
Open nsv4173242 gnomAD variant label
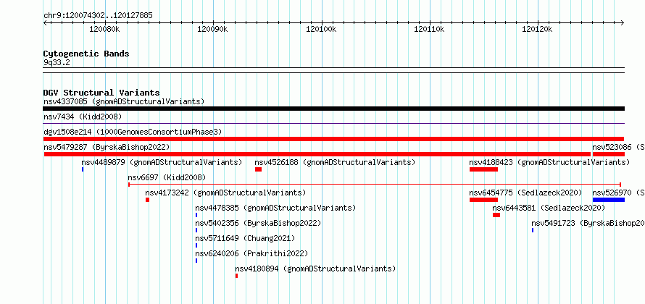225,193
